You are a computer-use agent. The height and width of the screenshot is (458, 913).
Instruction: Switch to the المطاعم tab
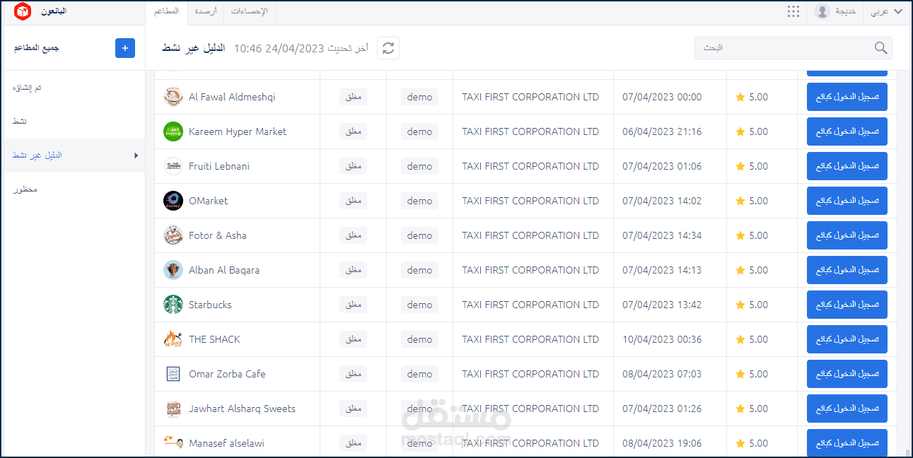click(166, 11)
